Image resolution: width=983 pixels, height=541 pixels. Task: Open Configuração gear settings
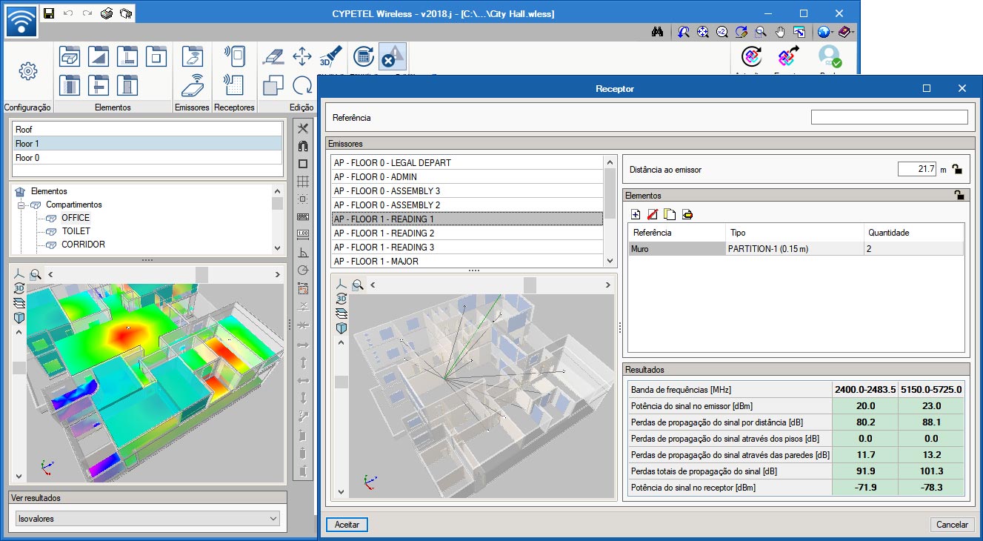click(x=27, y=71)
